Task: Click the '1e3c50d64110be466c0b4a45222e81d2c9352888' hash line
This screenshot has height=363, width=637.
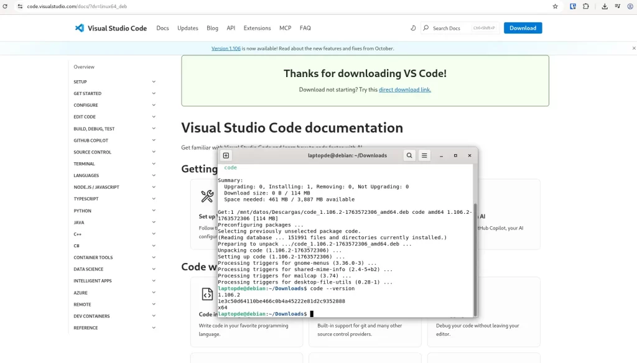Action: pyautogui.click(x=281, y=301)
